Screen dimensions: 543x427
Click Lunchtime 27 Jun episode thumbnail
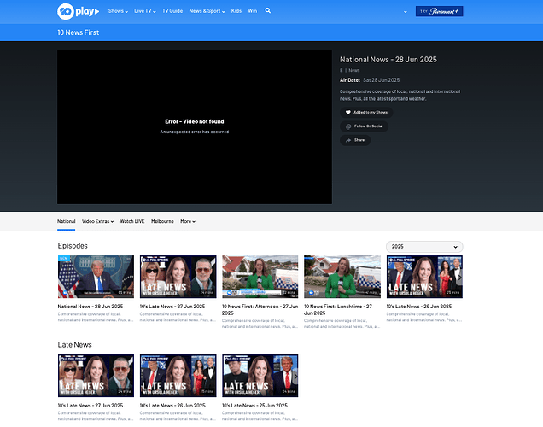pos(342,277)
